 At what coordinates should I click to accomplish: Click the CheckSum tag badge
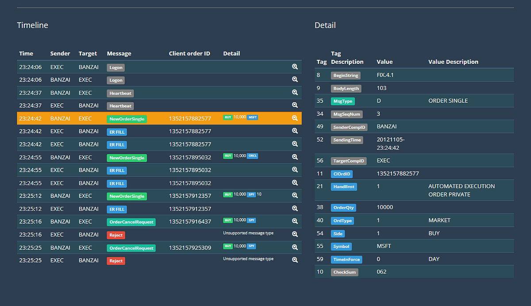point(344,272)
